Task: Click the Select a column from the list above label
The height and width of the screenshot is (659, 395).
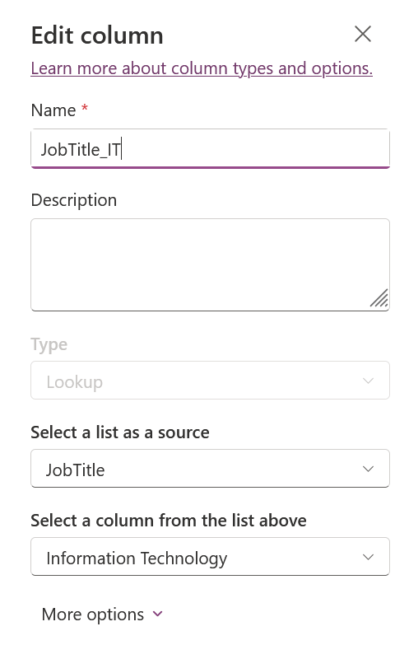Action: click(169, 521)
